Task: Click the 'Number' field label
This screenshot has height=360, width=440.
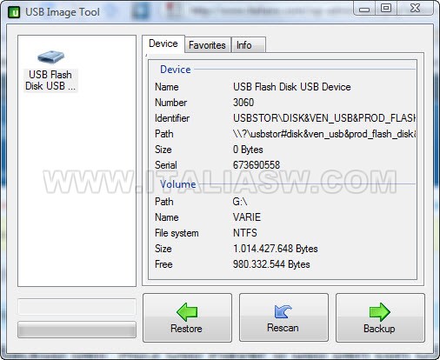Action: point(171,103)
